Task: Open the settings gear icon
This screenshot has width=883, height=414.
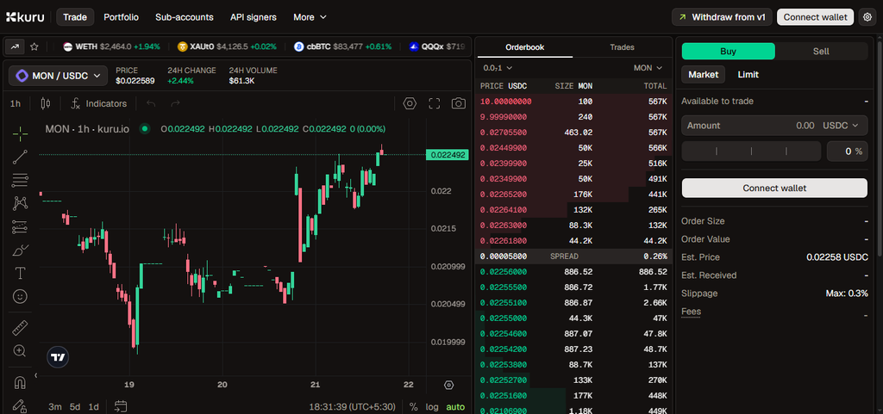Action: [x=867, y=17]
